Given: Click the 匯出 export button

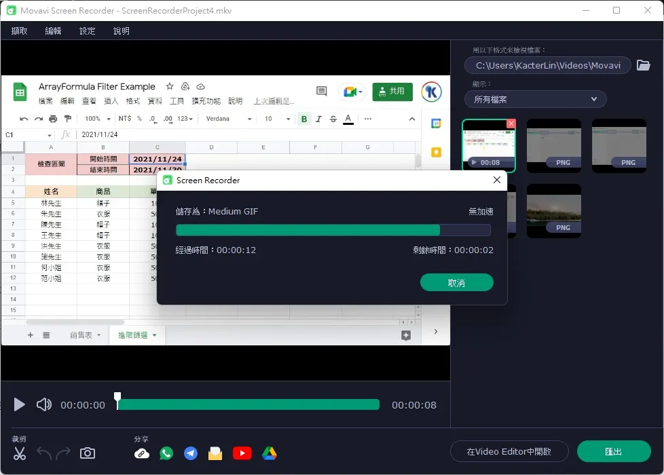Looking at the screenshot, I should point(614,452).
